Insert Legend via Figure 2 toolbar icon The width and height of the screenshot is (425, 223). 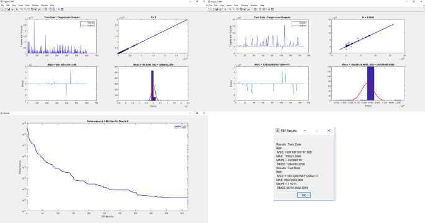pyautogui.click(x=264, y=9)
